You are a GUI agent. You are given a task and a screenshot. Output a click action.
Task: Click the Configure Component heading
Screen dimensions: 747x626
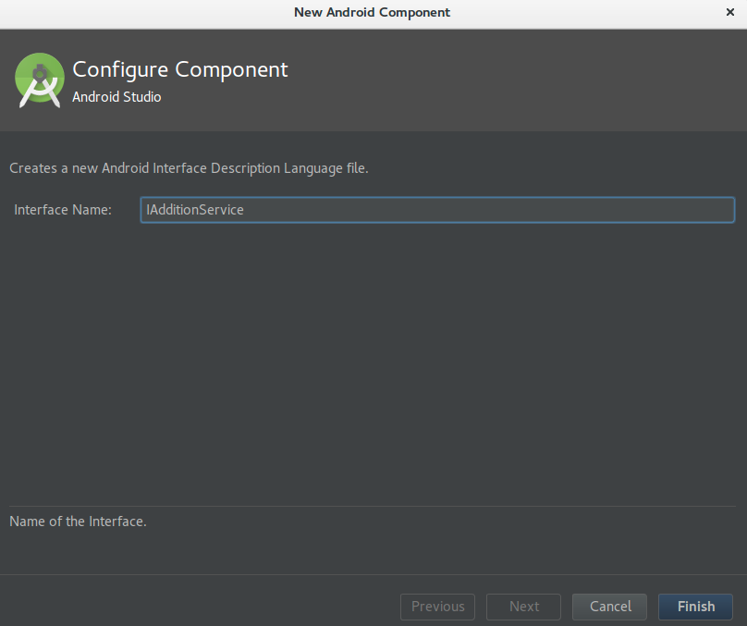coord(180,69)
